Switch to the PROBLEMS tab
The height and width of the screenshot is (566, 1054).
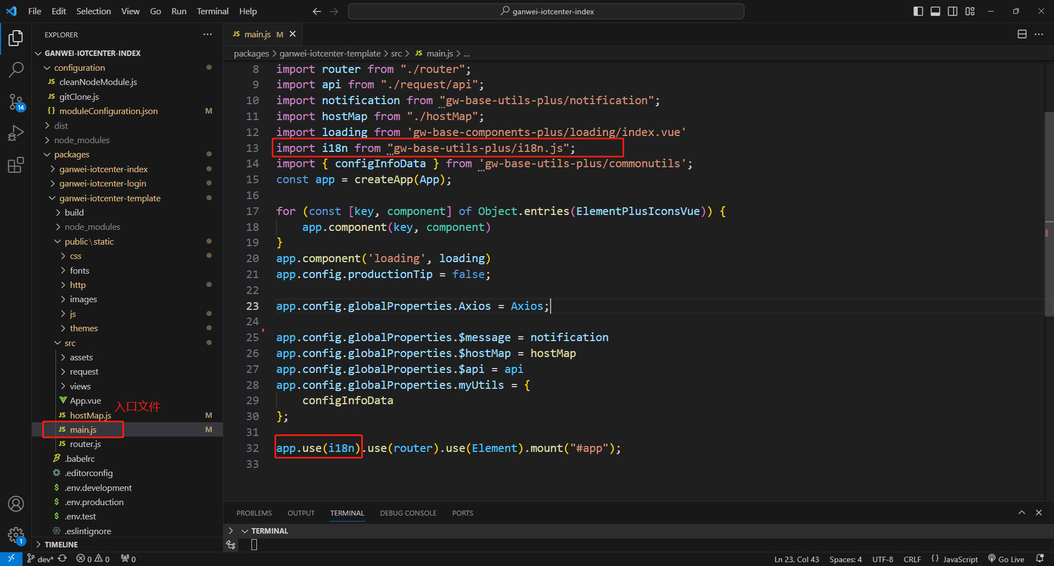(254, 513)
